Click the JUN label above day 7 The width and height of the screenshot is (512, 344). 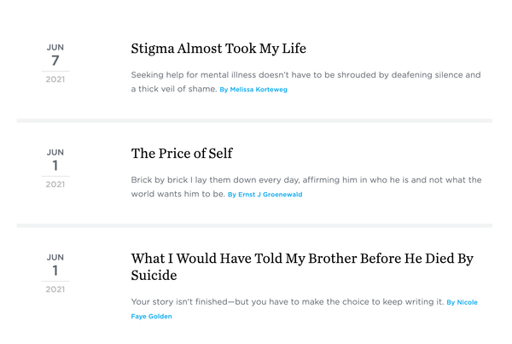coord(55,47)
